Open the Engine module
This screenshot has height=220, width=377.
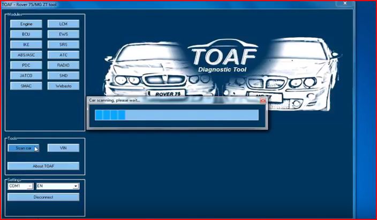tap(26, 24)
